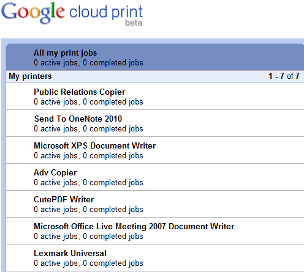The height and width of the screenshot is (272, 304).
Task: Click job status under Microsoft XPS Document Writer
Action: (x=88, y=156)
